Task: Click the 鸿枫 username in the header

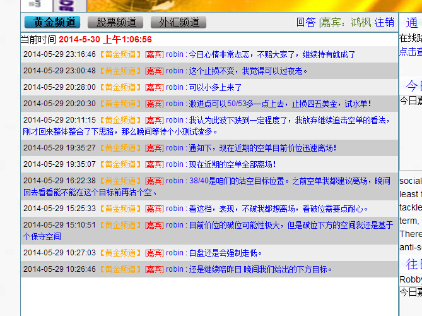Action: pos(361,22)
